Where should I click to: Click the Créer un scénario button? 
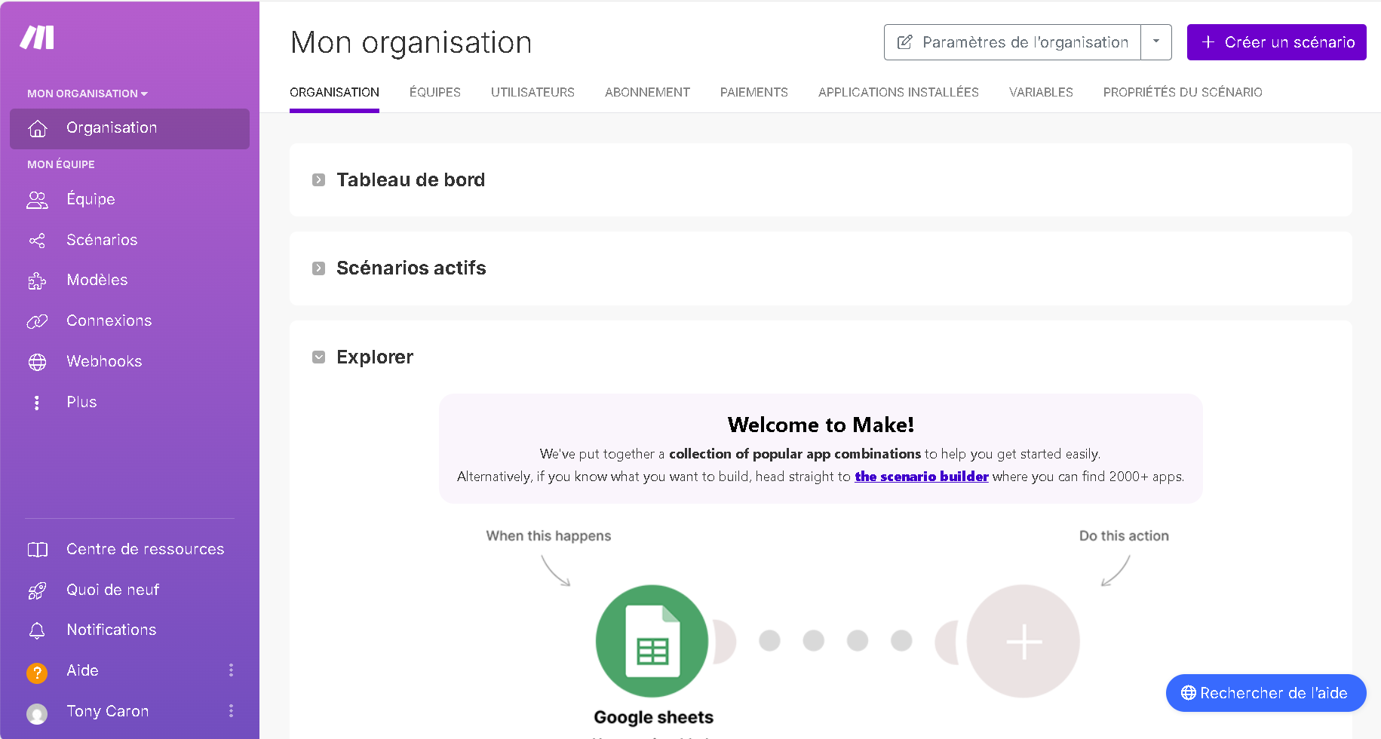[x=1276, y=42]
